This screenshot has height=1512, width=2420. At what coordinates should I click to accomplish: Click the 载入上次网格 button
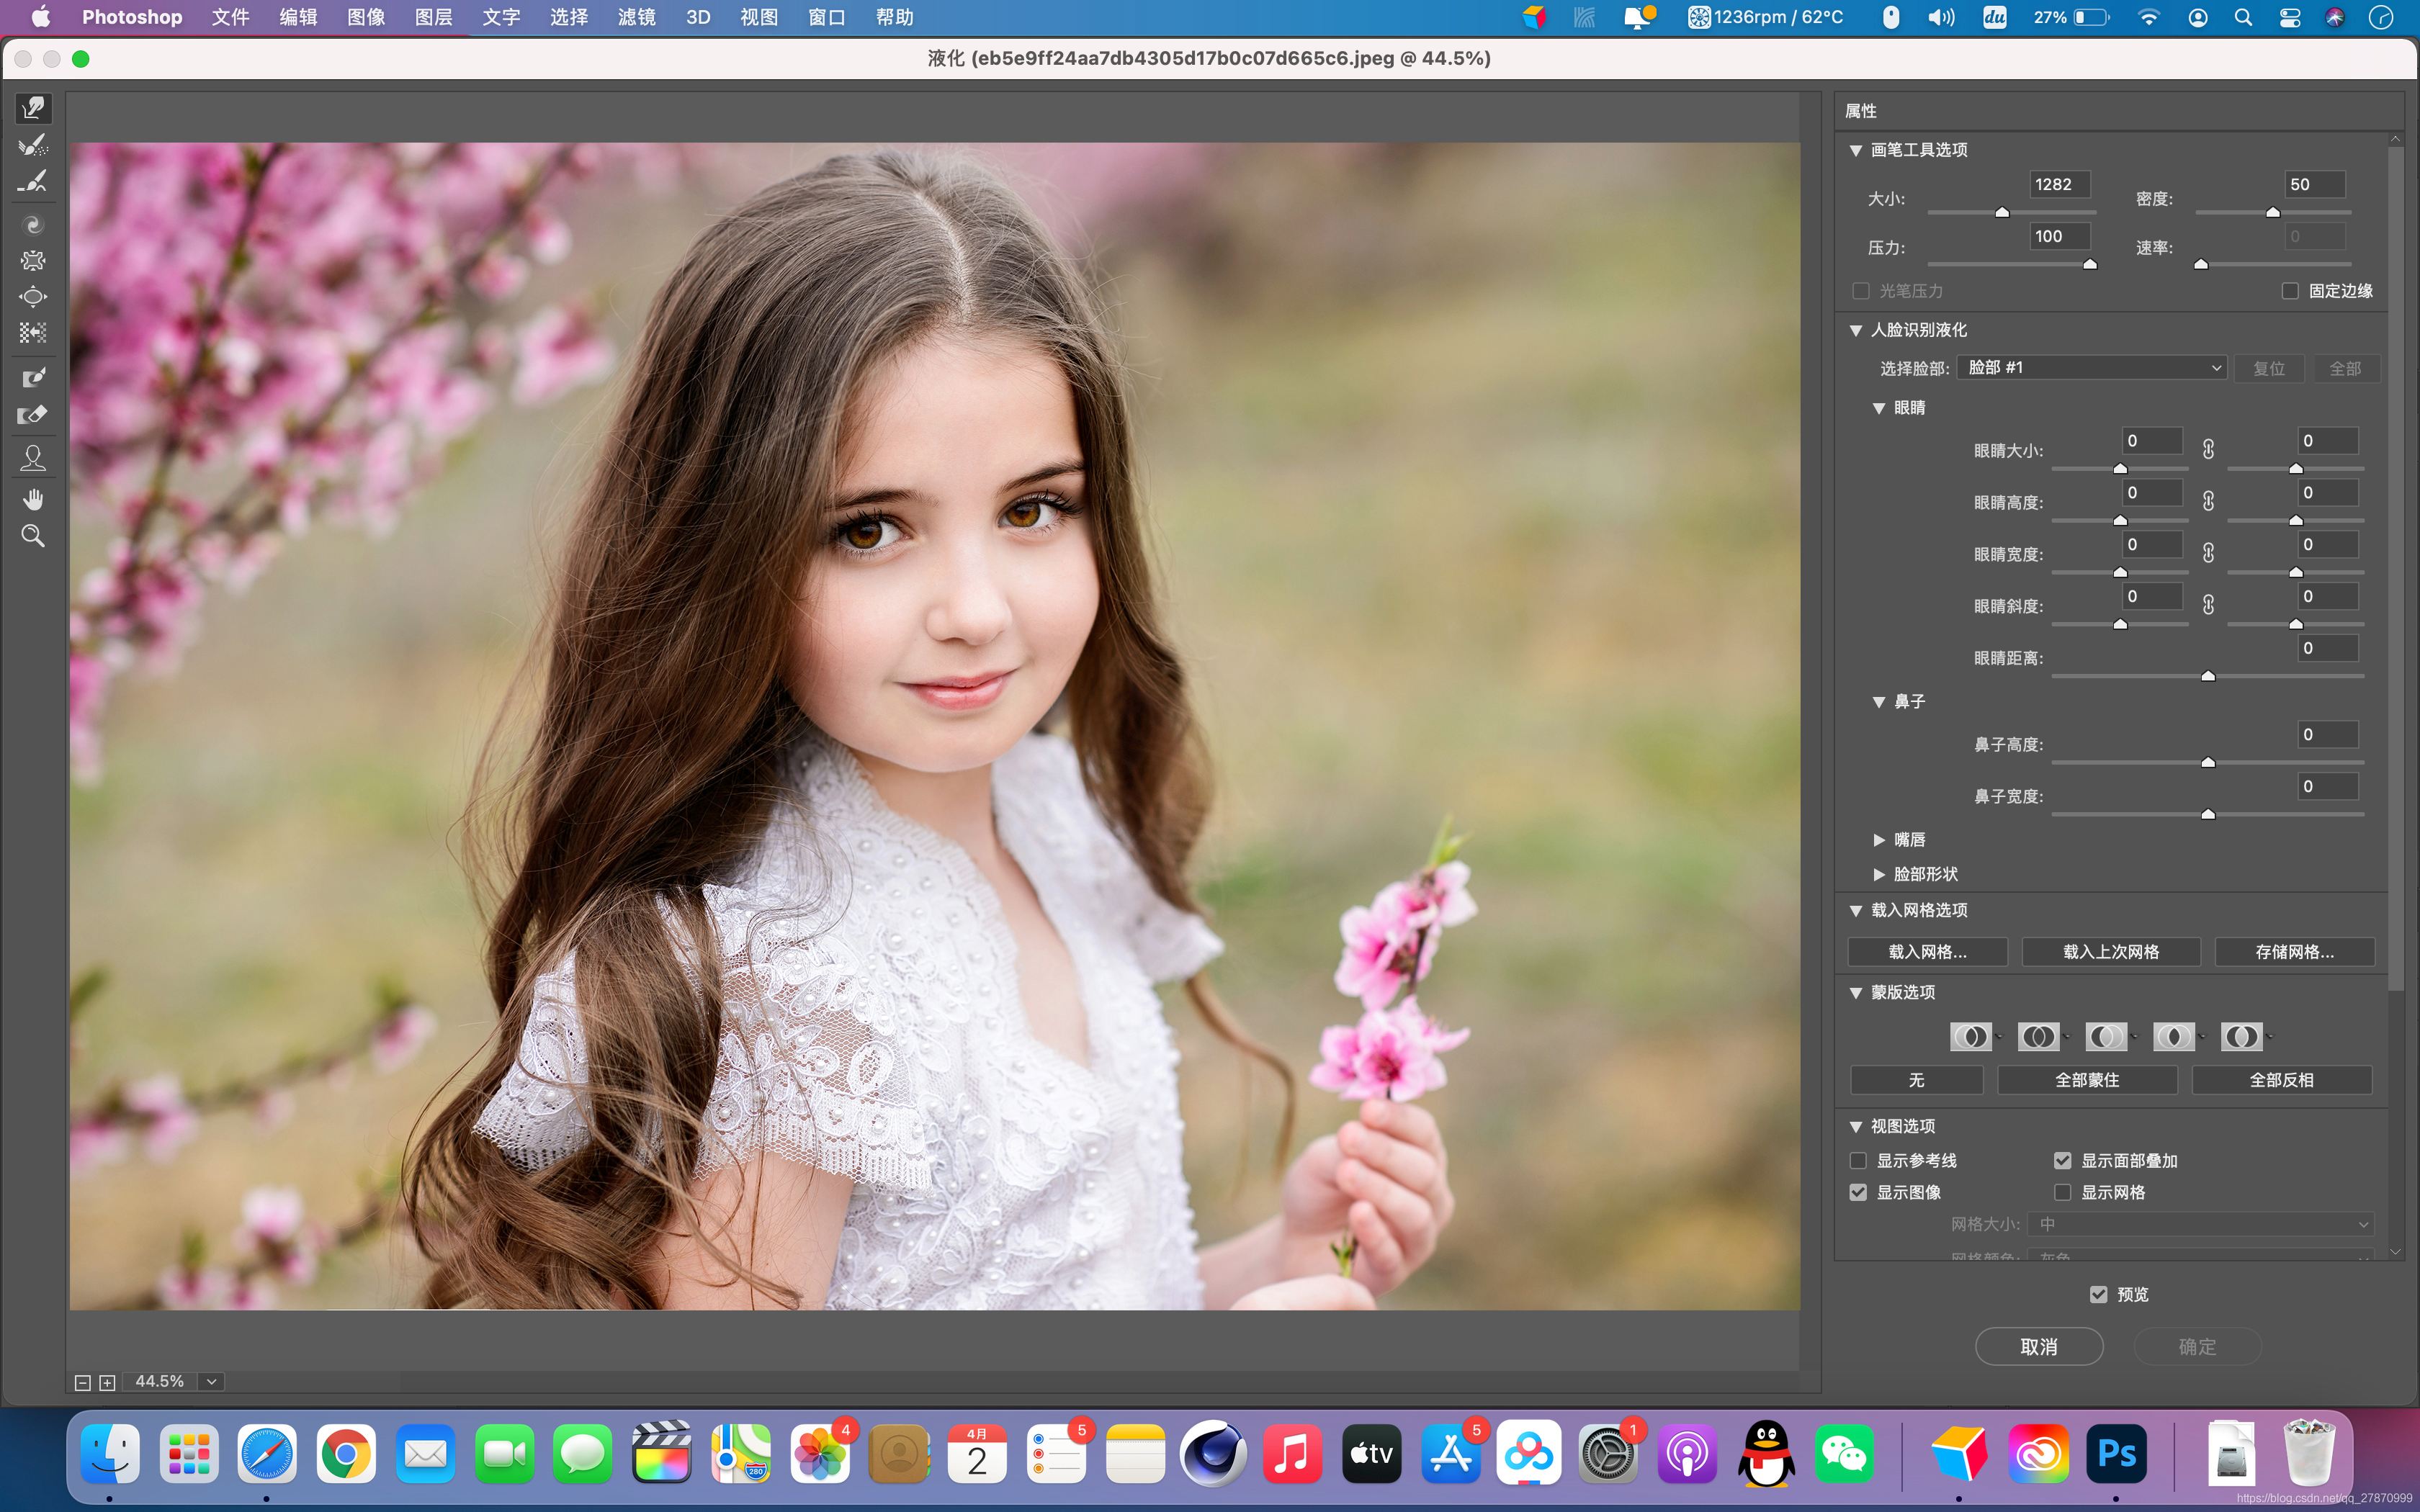coord(2111,952)
